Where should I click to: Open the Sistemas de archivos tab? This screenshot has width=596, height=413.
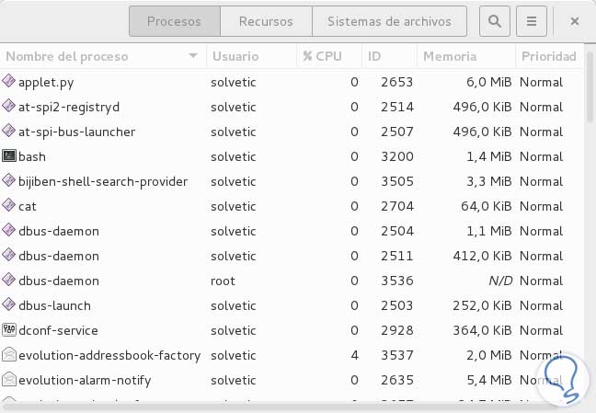tap(389, 20)
